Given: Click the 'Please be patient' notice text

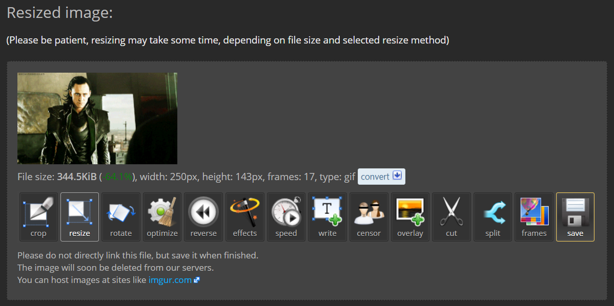Looking at the screenshot, I should [x=228, y=40].
